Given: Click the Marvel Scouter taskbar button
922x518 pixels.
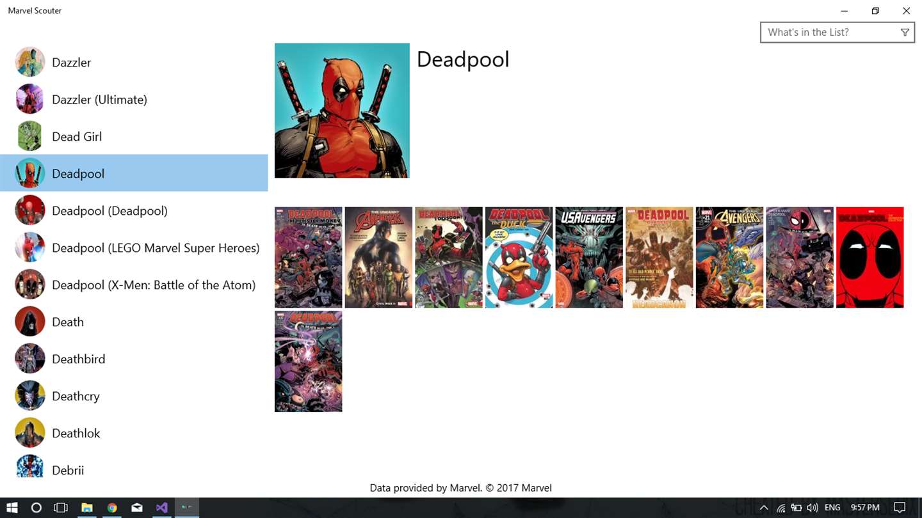Looking at the screenshot, I should click(x=187, y=508).
